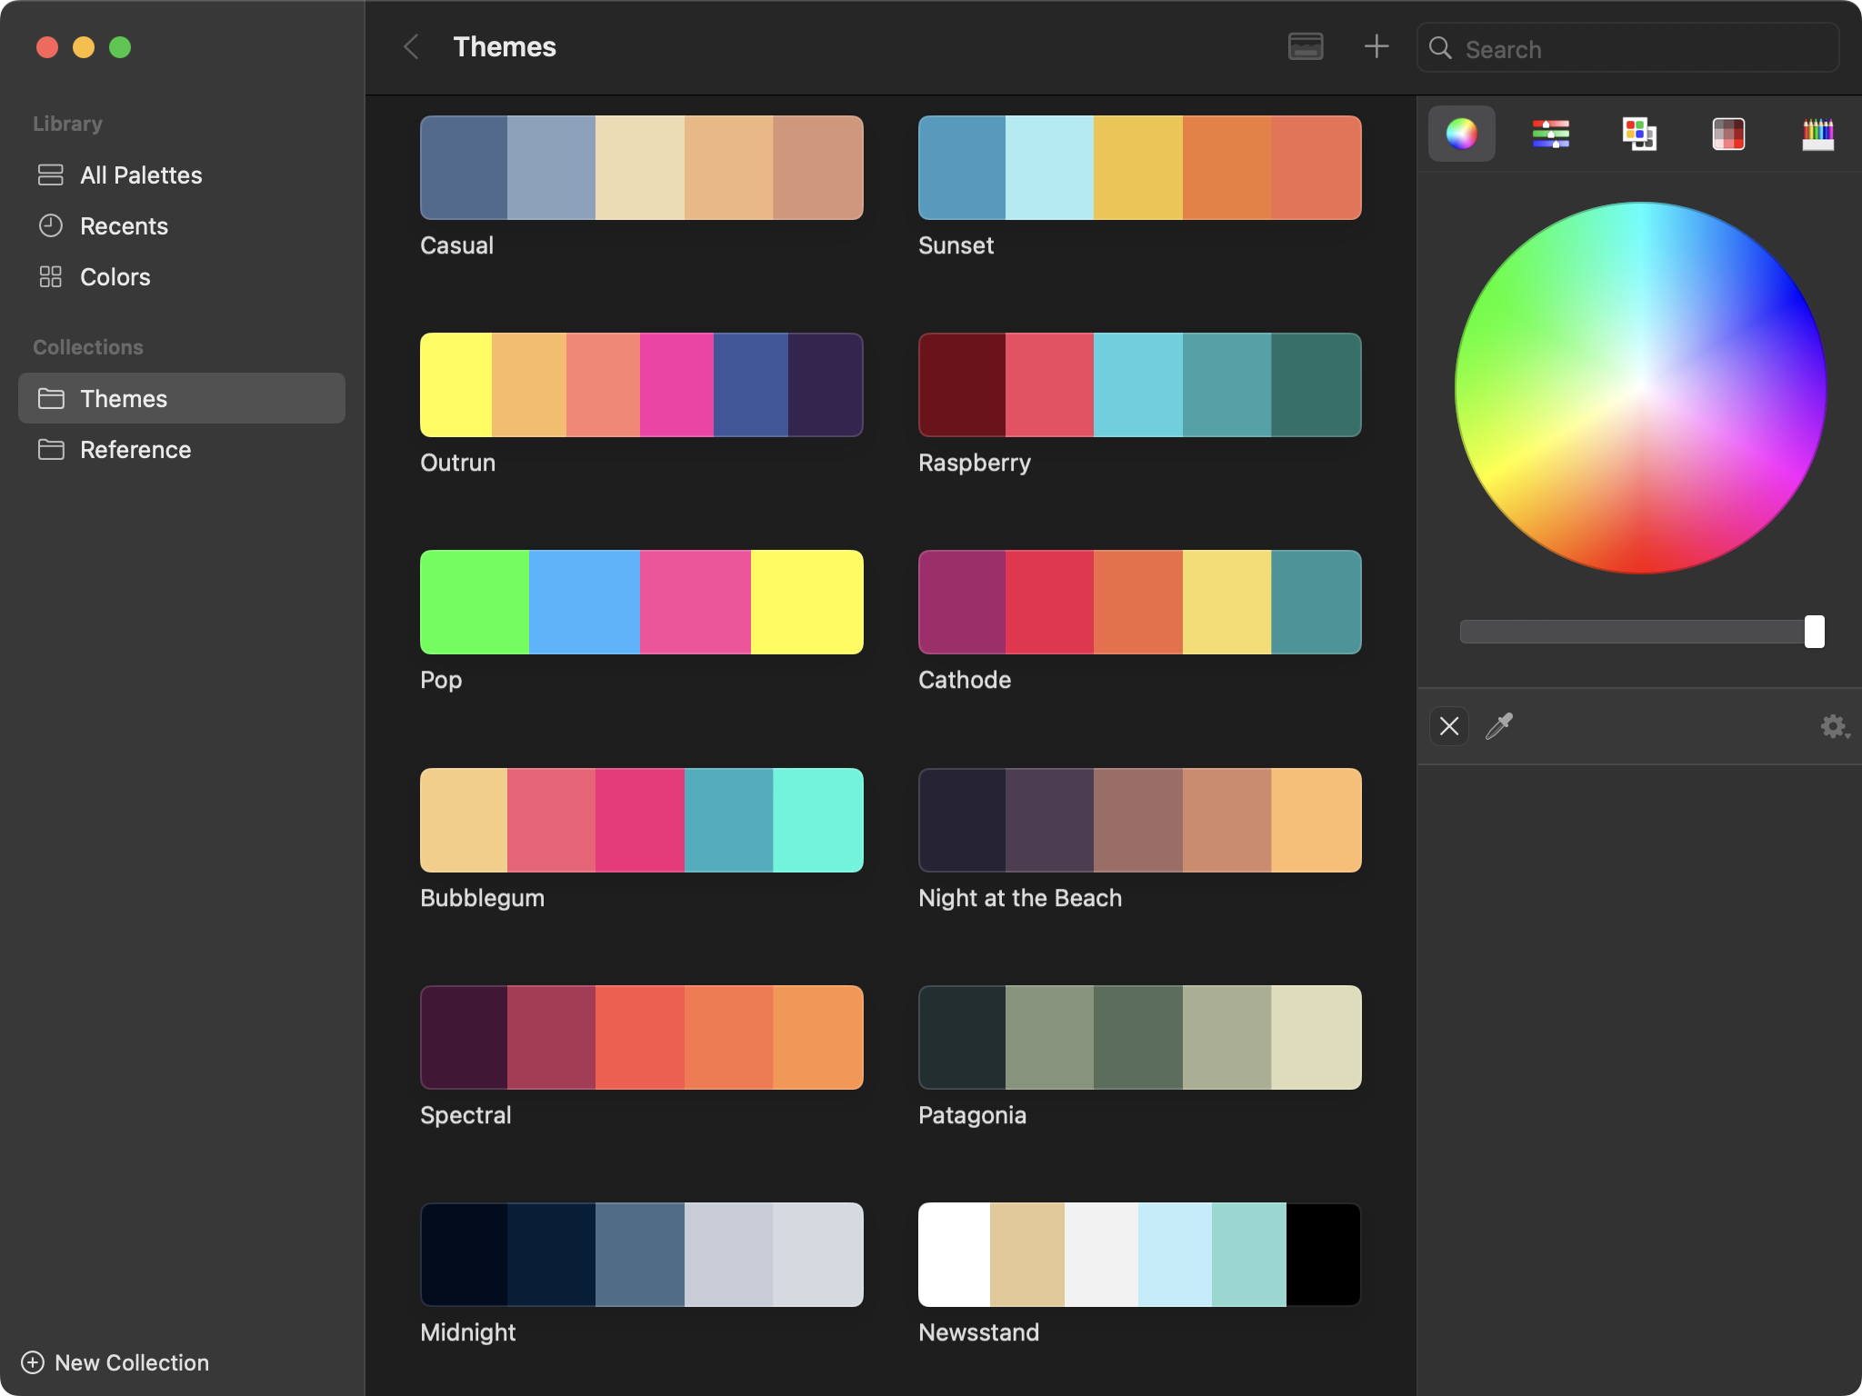1862x1396 pixels.
Task: Toggle the color picker panel icon
Action: 1306,47
